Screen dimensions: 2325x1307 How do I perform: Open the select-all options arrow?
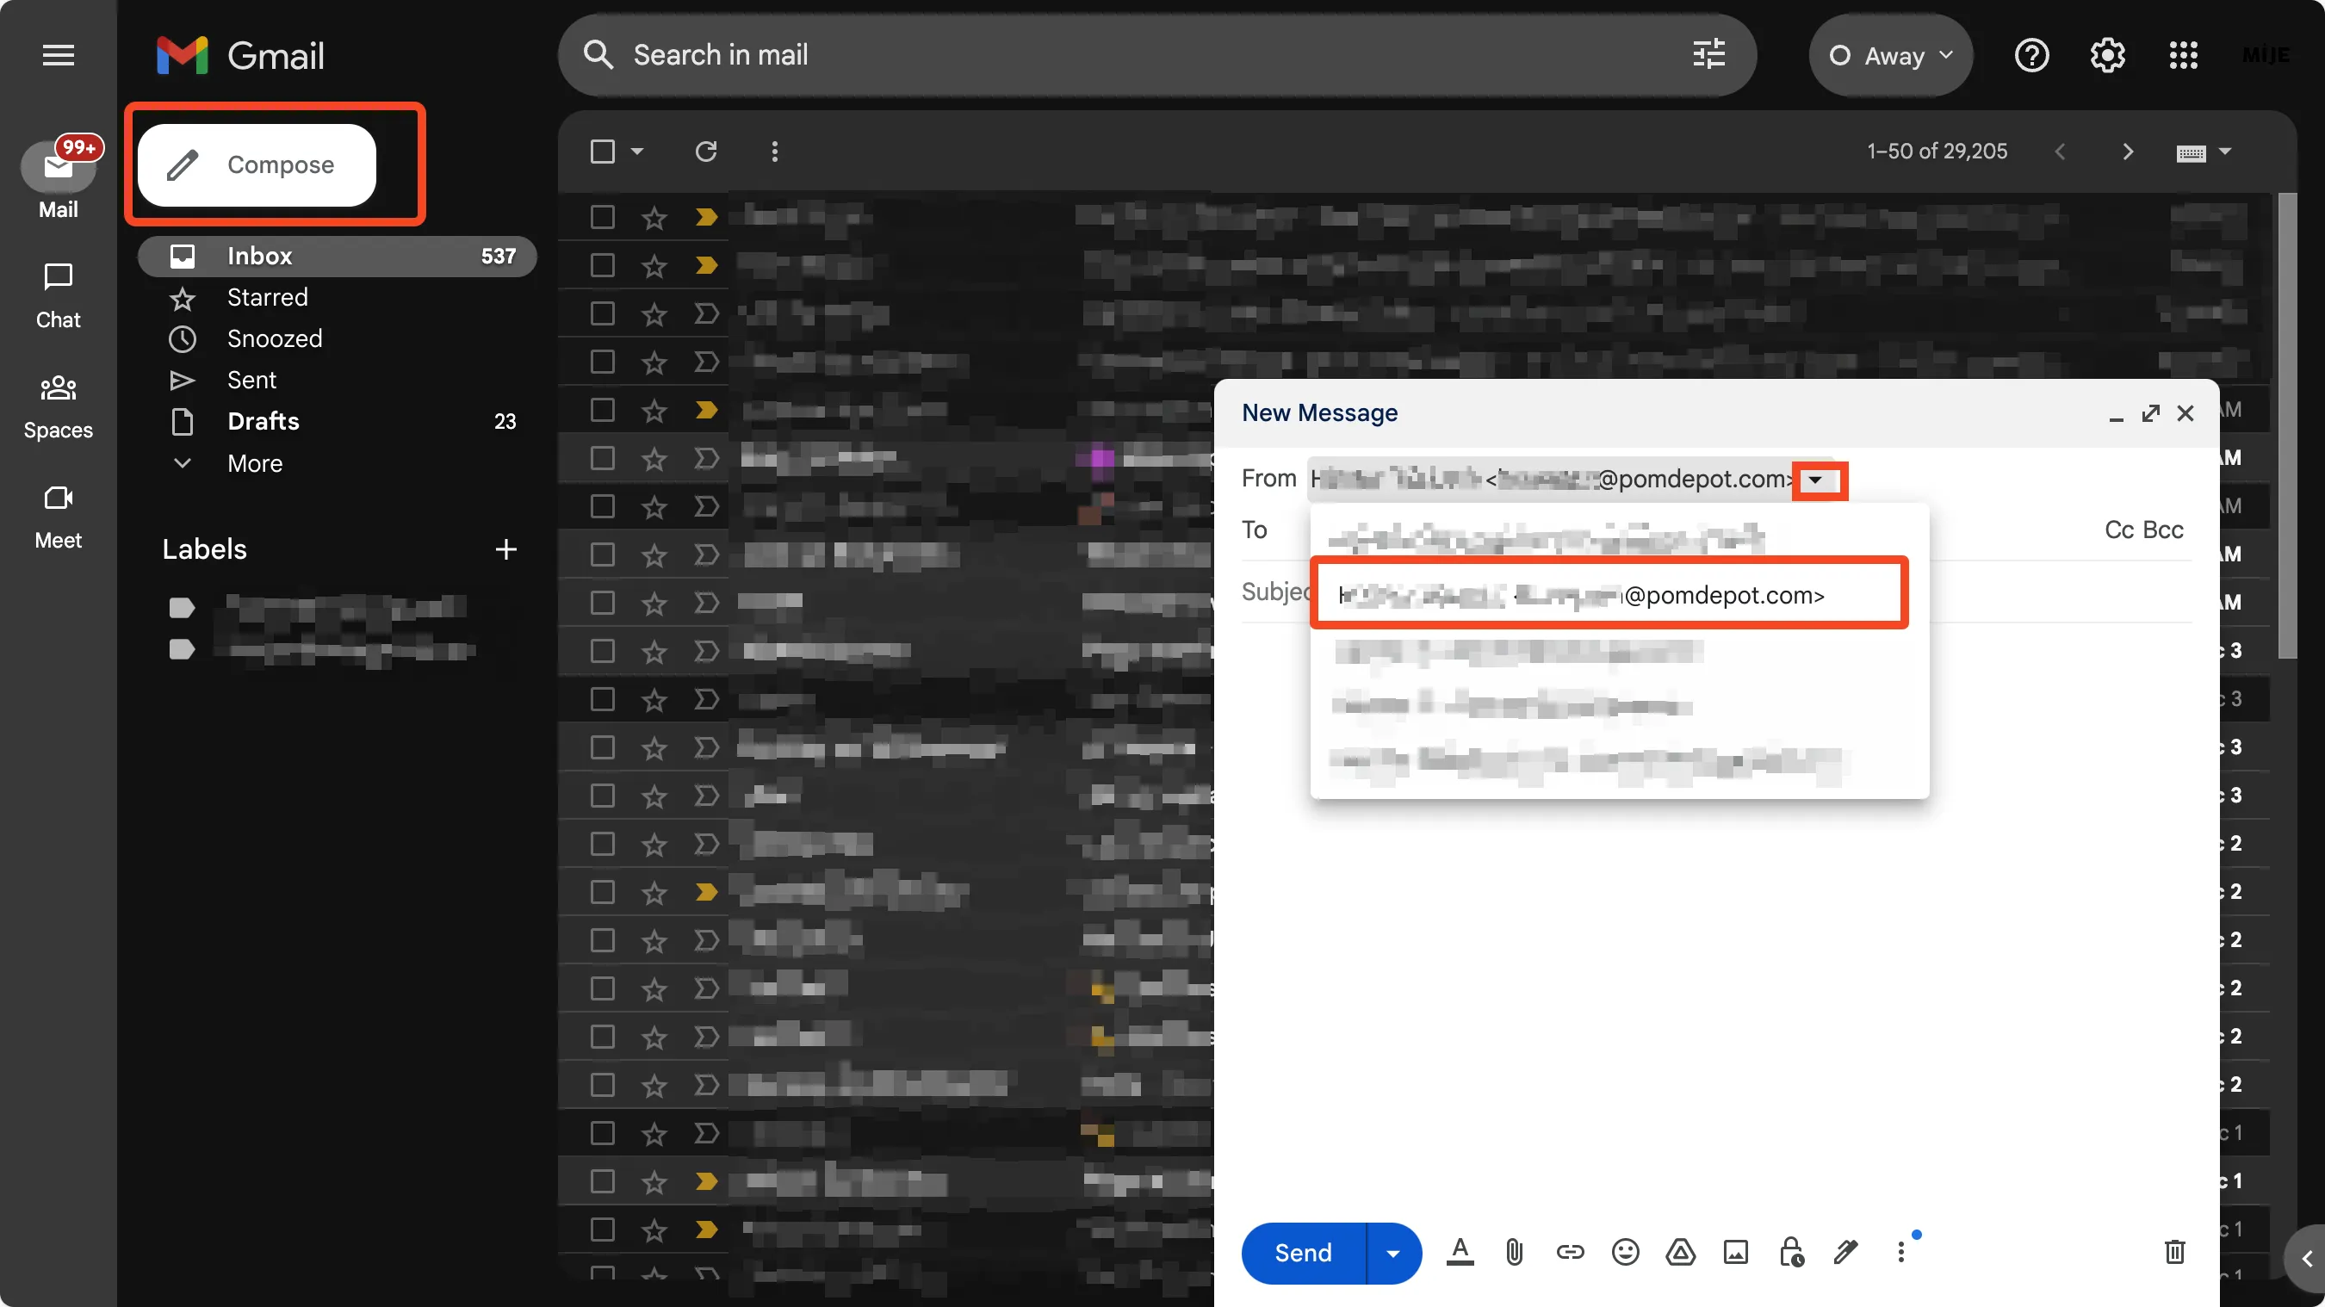tap(637, 151)
